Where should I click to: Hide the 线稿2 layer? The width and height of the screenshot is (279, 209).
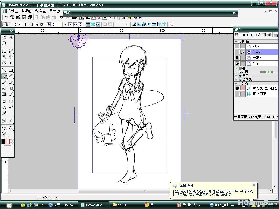coord(237,58)
